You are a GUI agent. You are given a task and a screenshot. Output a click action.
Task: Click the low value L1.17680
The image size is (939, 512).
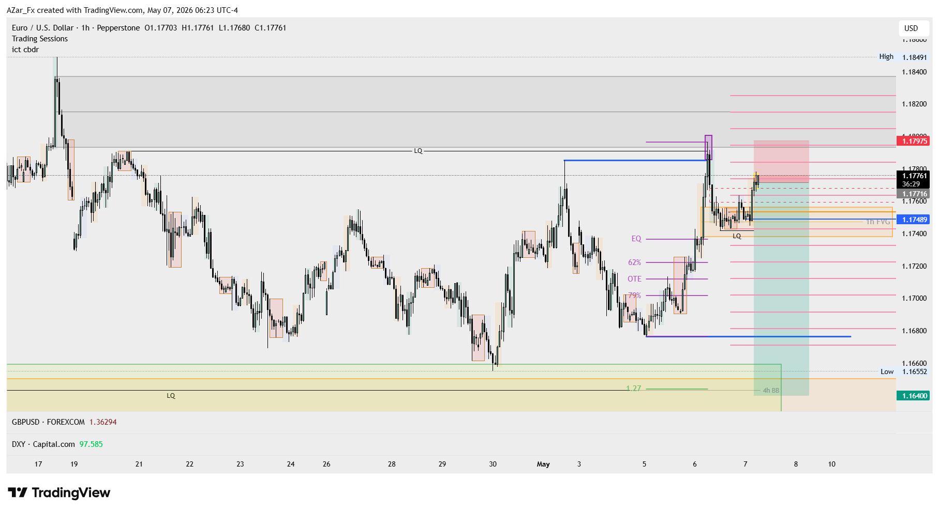pyautogui.click(x=234, y=28)
